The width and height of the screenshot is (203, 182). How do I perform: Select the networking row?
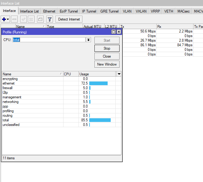(62, 102)
